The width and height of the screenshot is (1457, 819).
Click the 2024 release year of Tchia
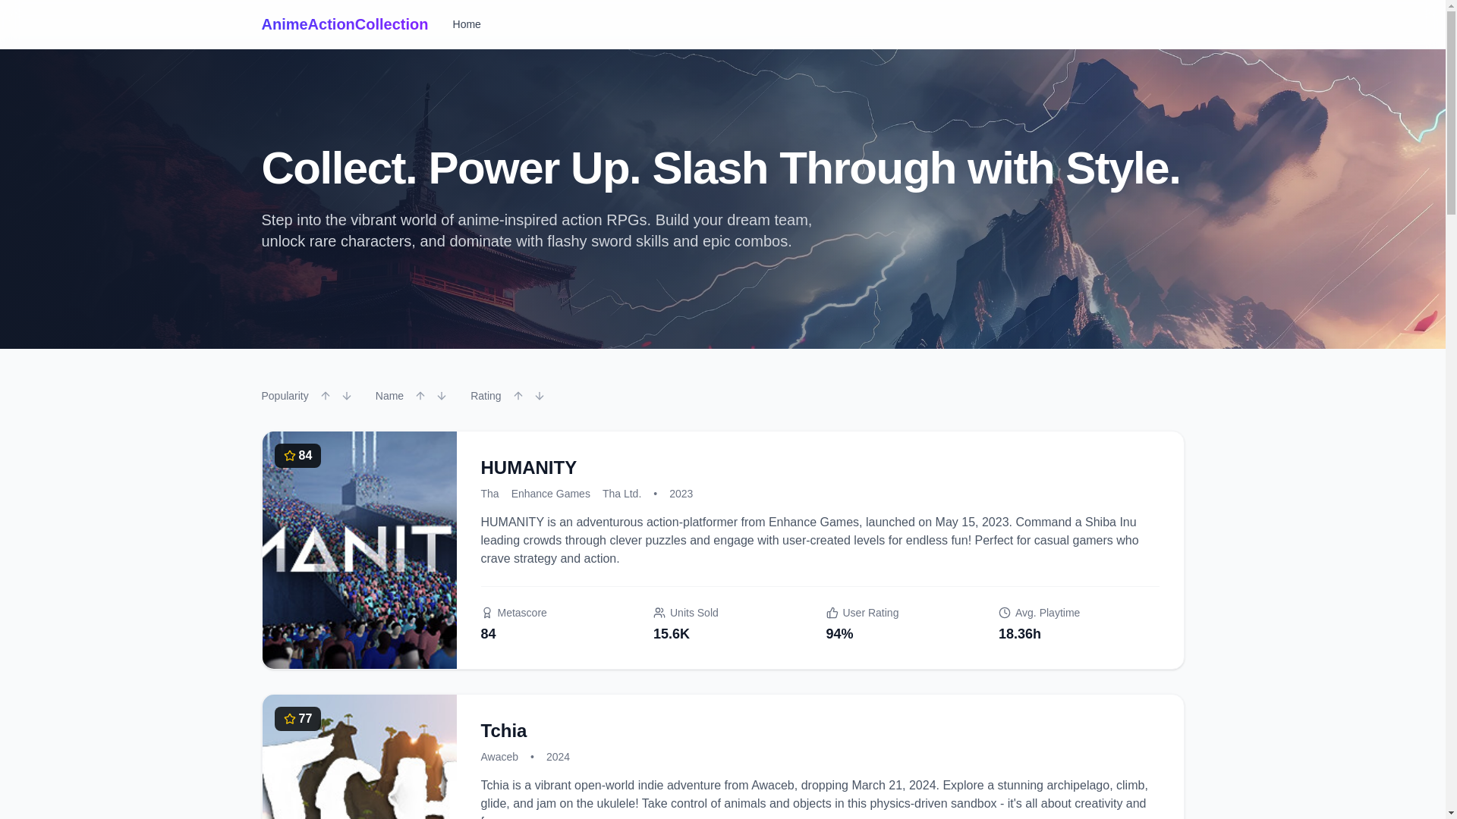(559, 757)
